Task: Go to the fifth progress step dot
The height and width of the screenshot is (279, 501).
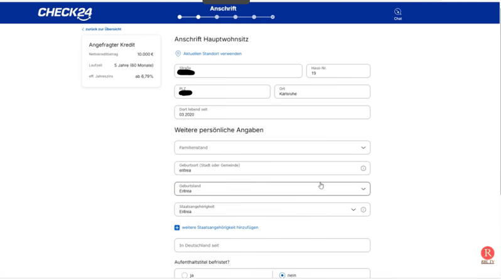Action: tap(254, 17)
